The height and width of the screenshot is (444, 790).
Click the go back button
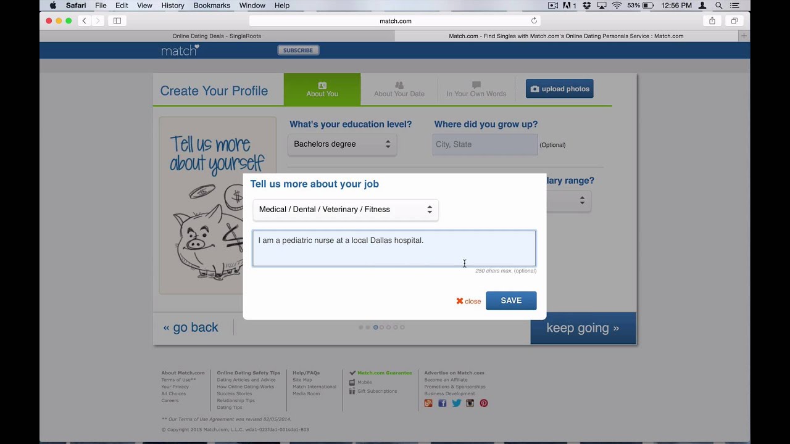pos(191,327)
